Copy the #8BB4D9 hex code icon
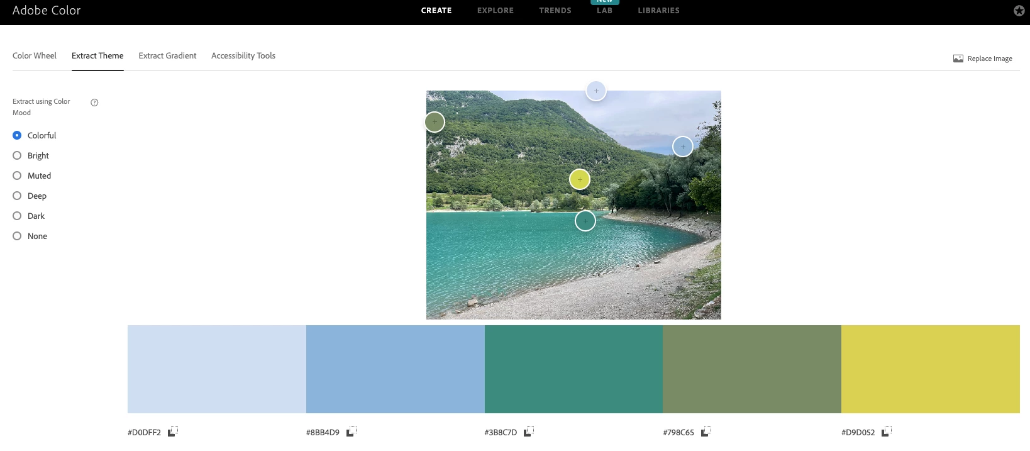1030x451 pixels. tap(352, 432)
